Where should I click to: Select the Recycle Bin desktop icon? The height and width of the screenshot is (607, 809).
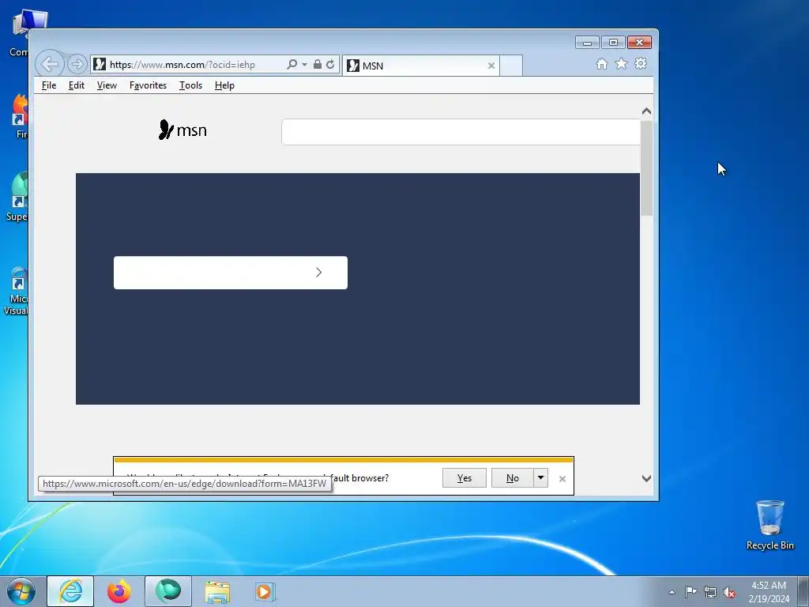(769, 525)
